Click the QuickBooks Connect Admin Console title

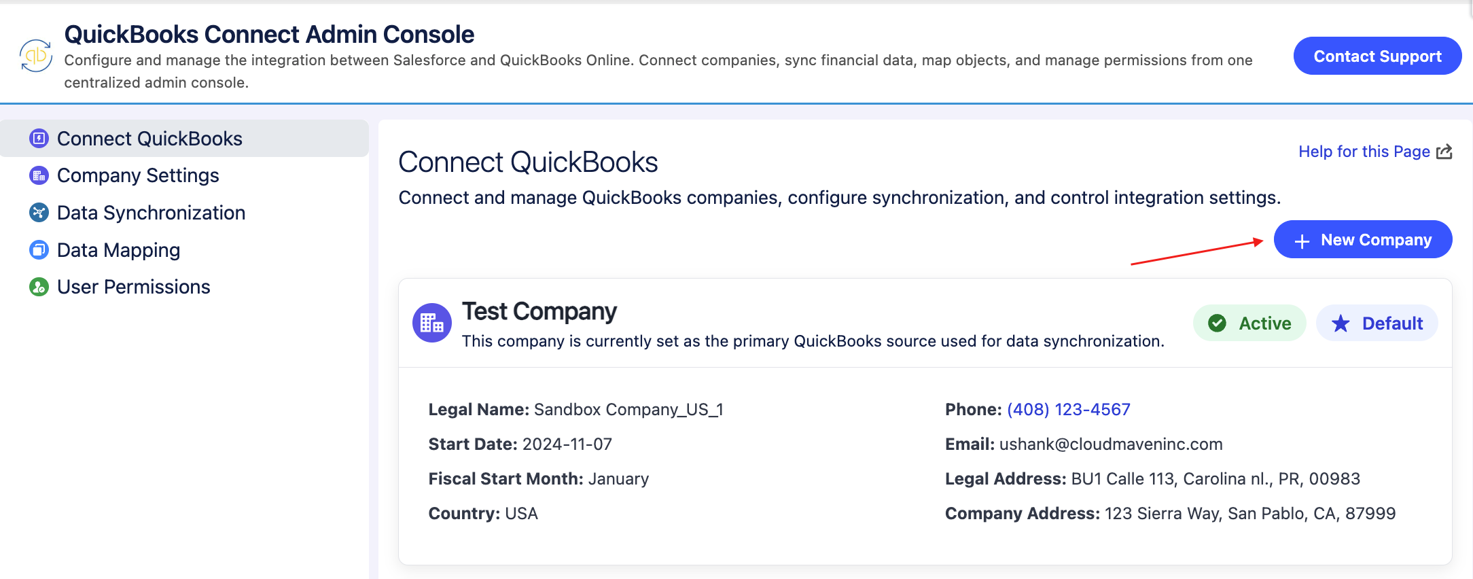[269, 34]
